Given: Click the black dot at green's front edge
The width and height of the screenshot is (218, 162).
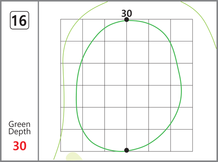Looking at the screenshot, I should coord(126,150).
